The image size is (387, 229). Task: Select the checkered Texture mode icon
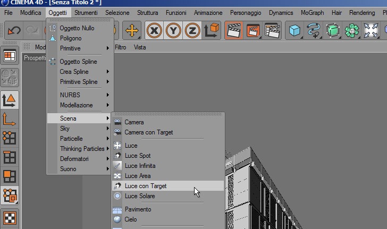tap(10, 218)
